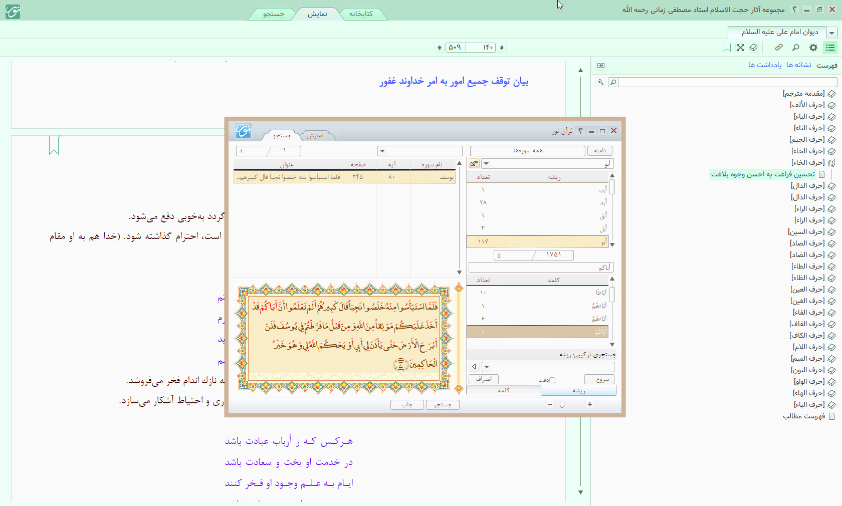Viewport: 842px width, 506px height.
Task: Click the چاپ print button
Action: (x=407, y=405)
